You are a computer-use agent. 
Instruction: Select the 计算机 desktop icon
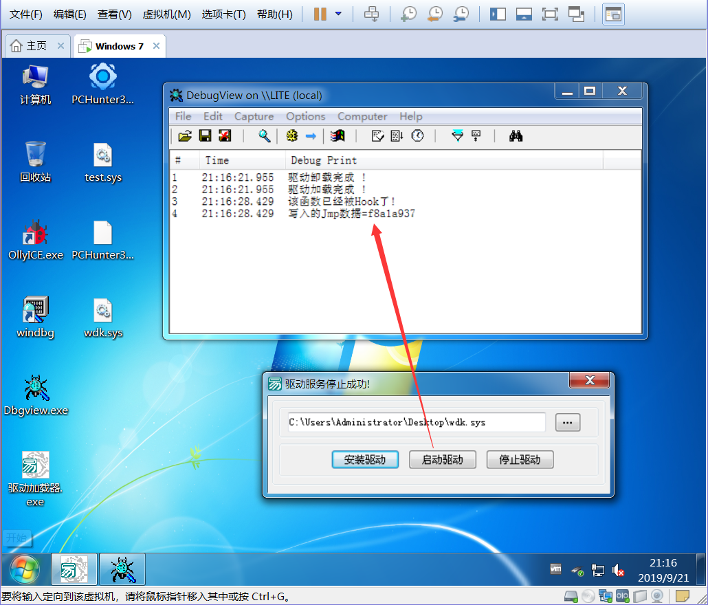35,85
